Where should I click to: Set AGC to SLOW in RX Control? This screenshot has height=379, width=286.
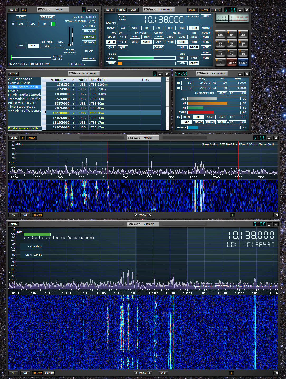click(194, 63)
